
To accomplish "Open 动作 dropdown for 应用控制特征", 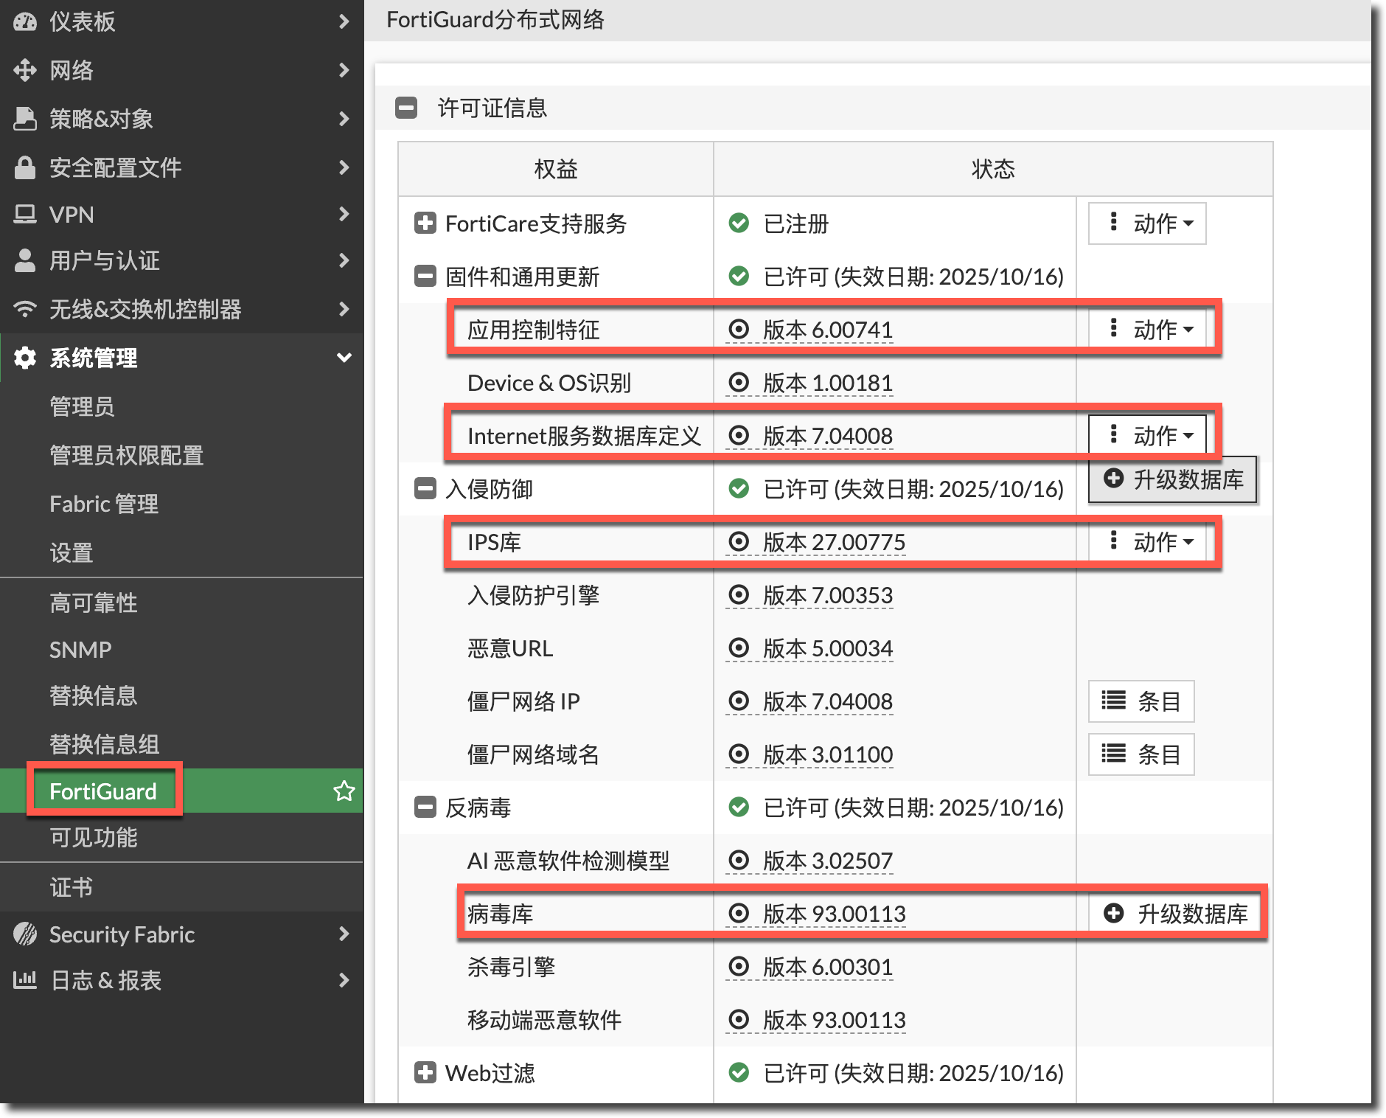I will (1147, 330).
